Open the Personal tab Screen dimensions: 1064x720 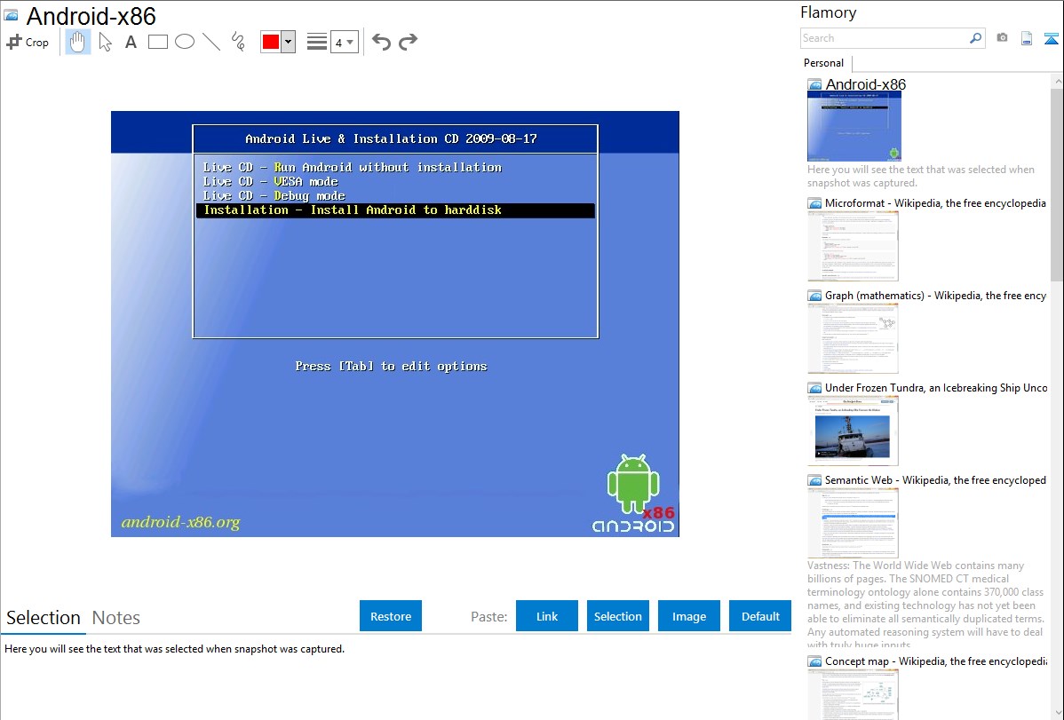823,63
